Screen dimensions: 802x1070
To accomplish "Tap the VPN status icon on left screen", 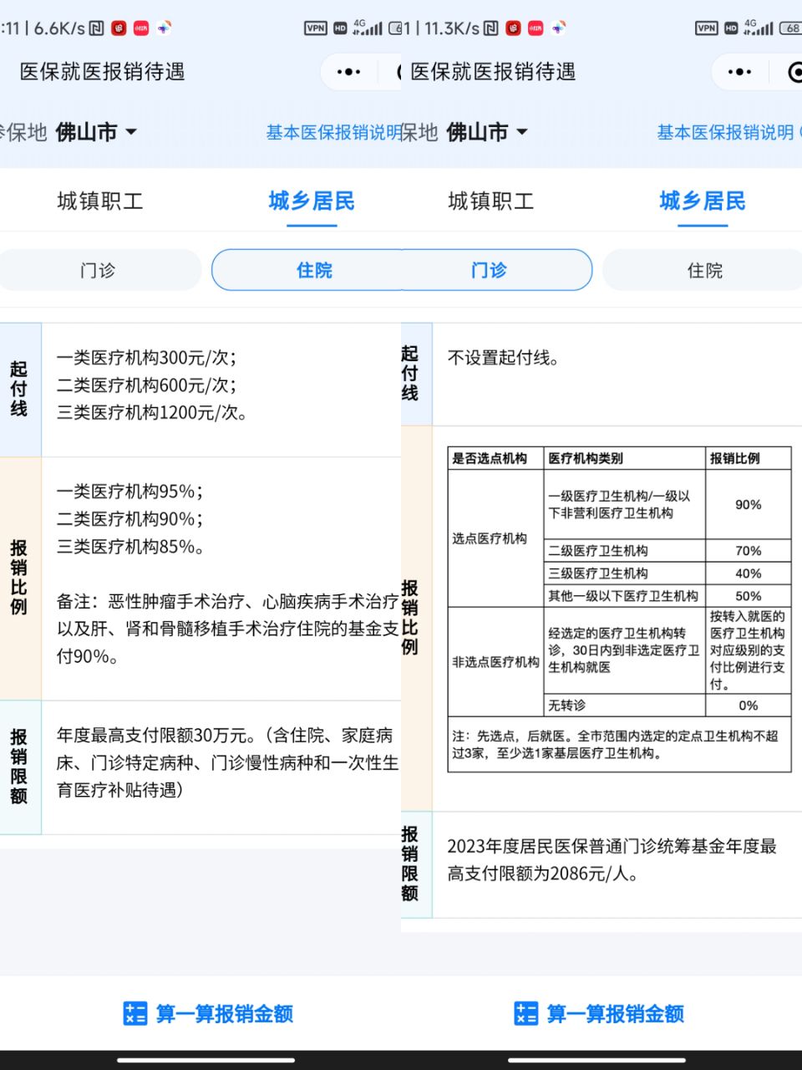I will [315, 28].
